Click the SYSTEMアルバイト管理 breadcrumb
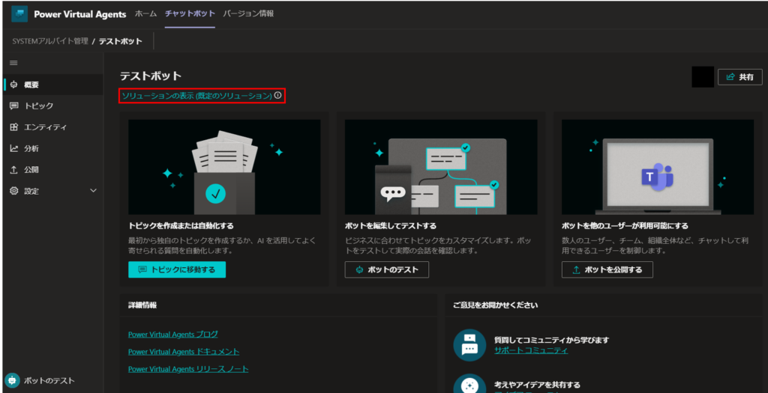Viewport: 768px width, 393px height. 50,41
